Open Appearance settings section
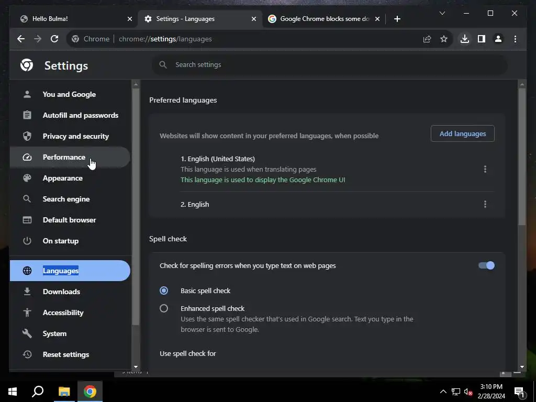 pos(70,178)
